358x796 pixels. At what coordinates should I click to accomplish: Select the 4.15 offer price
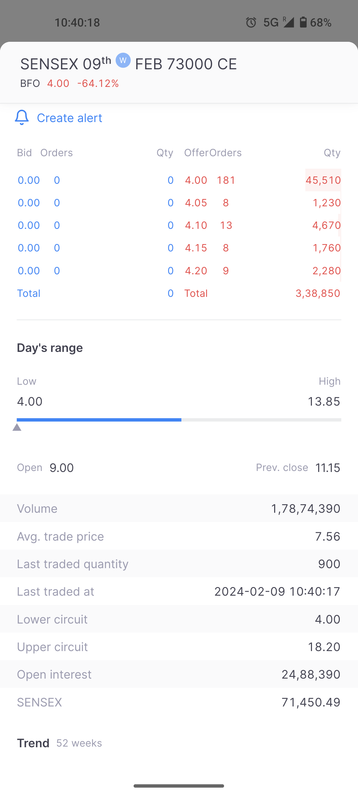(x=196, y=248)
